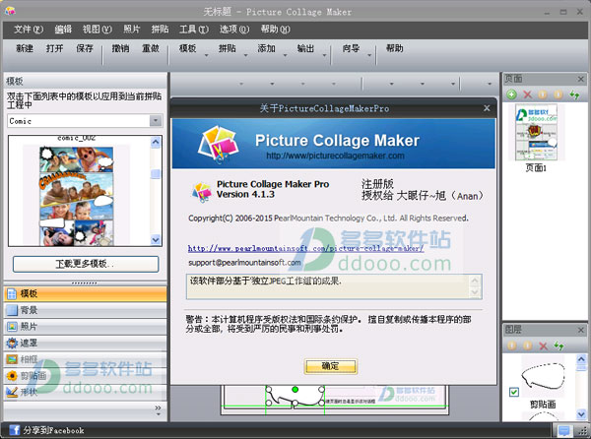The image size is (591, 439).
Task: Select the 页面1 page thumbnail
Action: (x=536, y=133)
